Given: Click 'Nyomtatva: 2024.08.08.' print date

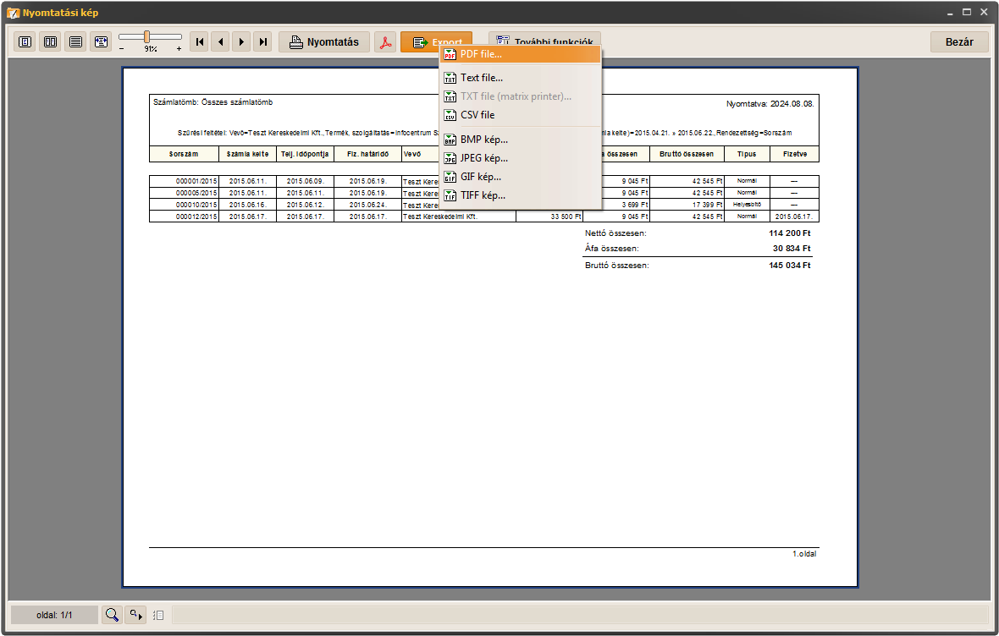Looking at the screenshot, I should (x=770, y=104).
